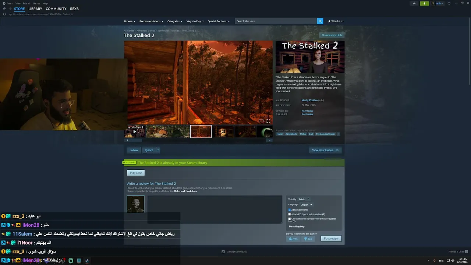This screenshot has height=265, width=471.
Task: Open the volume icon in the system tray
Action: [452, 261]
